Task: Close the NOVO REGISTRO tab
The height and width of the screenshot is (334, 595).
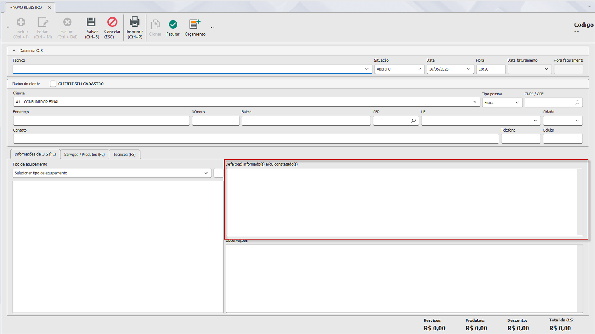Action: pos(49,7)
